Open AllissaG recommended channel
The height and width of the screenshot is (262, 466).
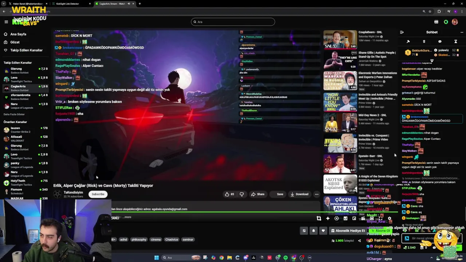tap(25, 138)
